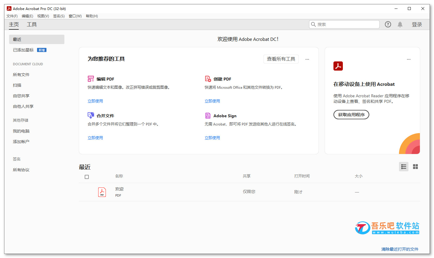
Task: Select 最近 in the sidebar
Action: pyautogui.click(x=37, y=39)
